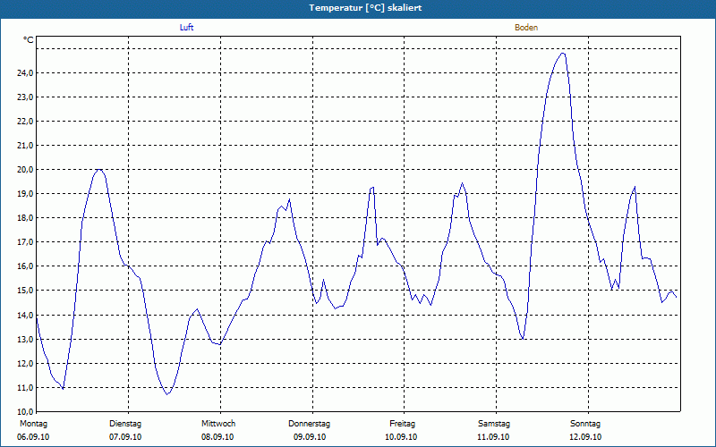Click the 10,0 y-axis value
This screenshot has width=716, height=447.
25,412
